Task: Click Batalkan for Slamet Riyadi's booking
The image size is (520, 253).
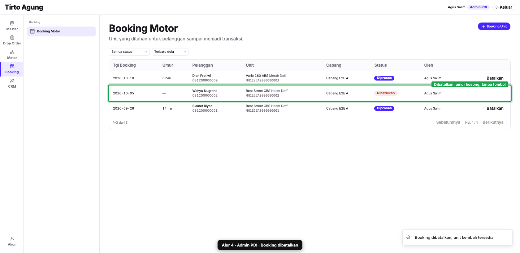Action: tap(495, 108)
